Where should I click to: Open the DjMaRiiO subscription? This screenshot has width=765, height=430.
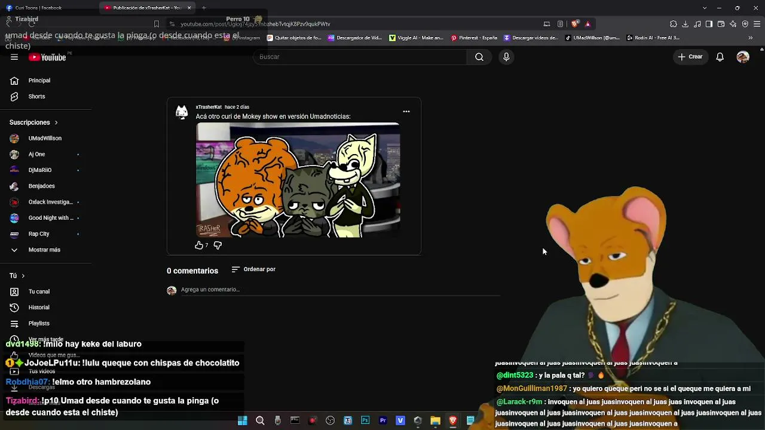point(40,170)
